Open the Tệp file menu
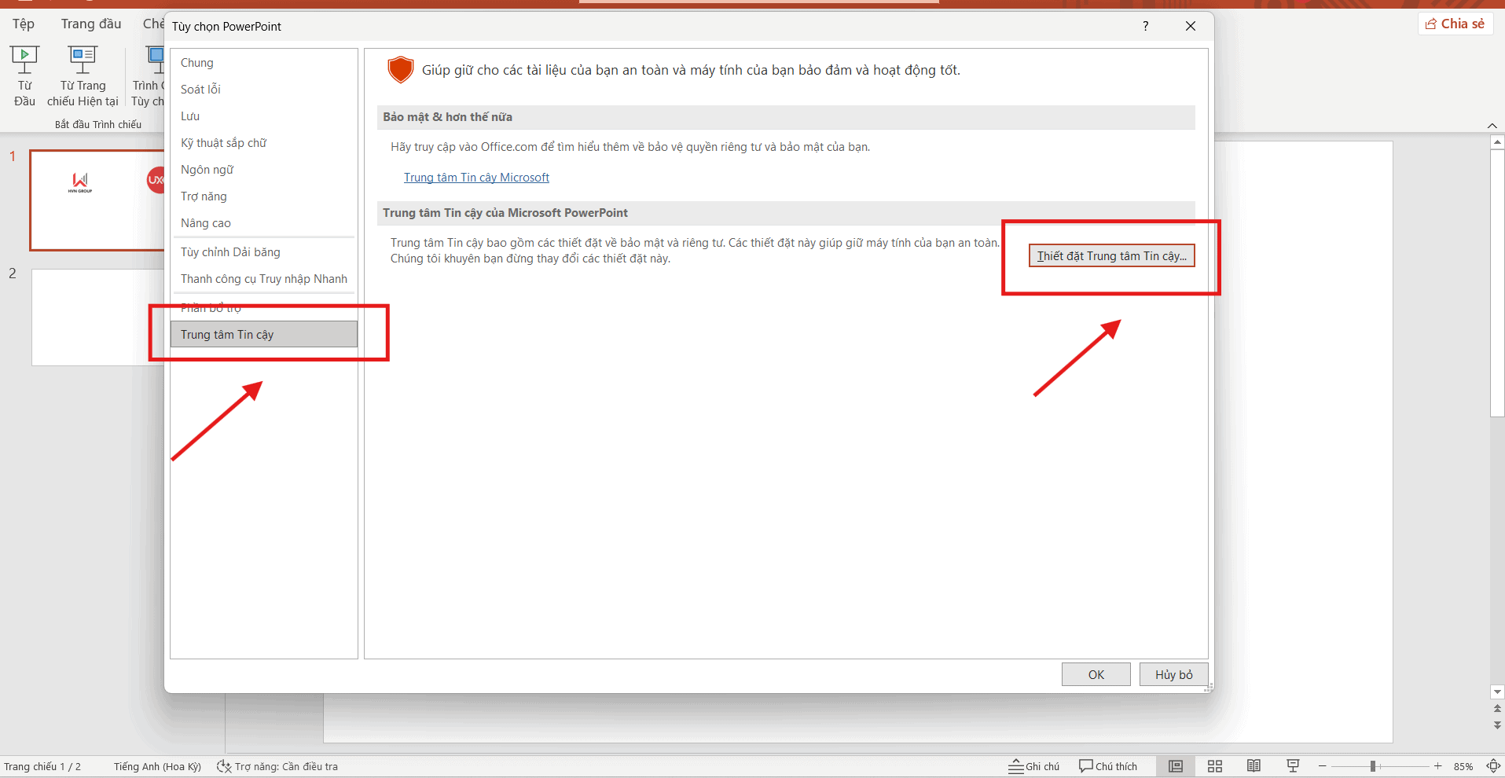 click(24, 24)
